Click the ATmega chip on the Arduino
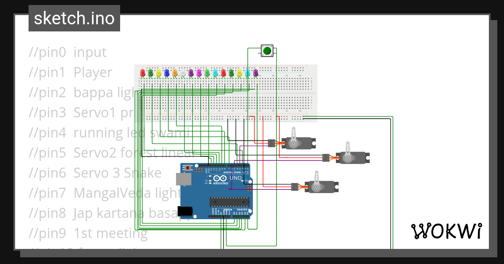The width and height of the screenshot is (504, 264). pyautogui.click(x=229, y=202)
